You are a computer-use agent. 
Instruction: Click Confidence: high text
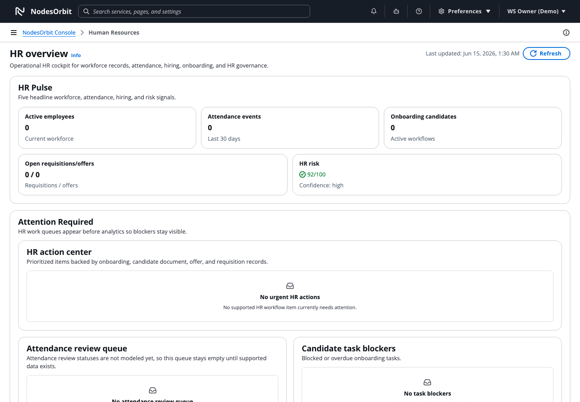pyautogui.click(x=321, y=185)
